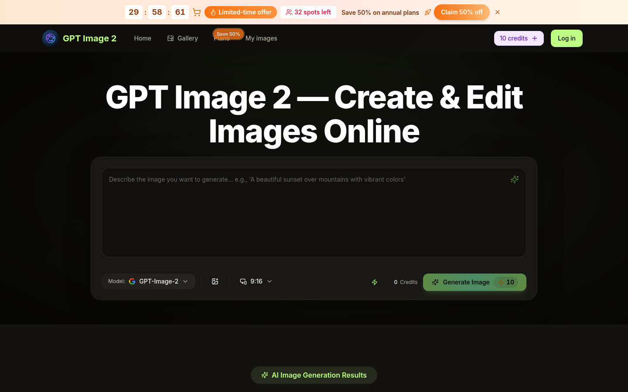This screenshot has width=628, height=392.
Task: Click the main page heading text
Action: tap(314, 114)
